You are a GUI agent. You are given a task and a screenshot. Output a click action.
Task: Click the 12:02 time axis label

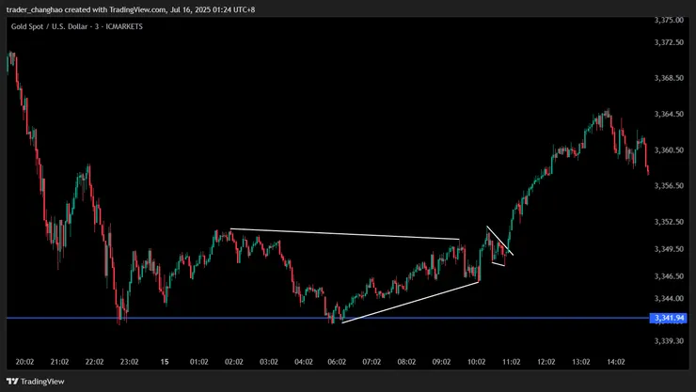click(x=546, y=362)
